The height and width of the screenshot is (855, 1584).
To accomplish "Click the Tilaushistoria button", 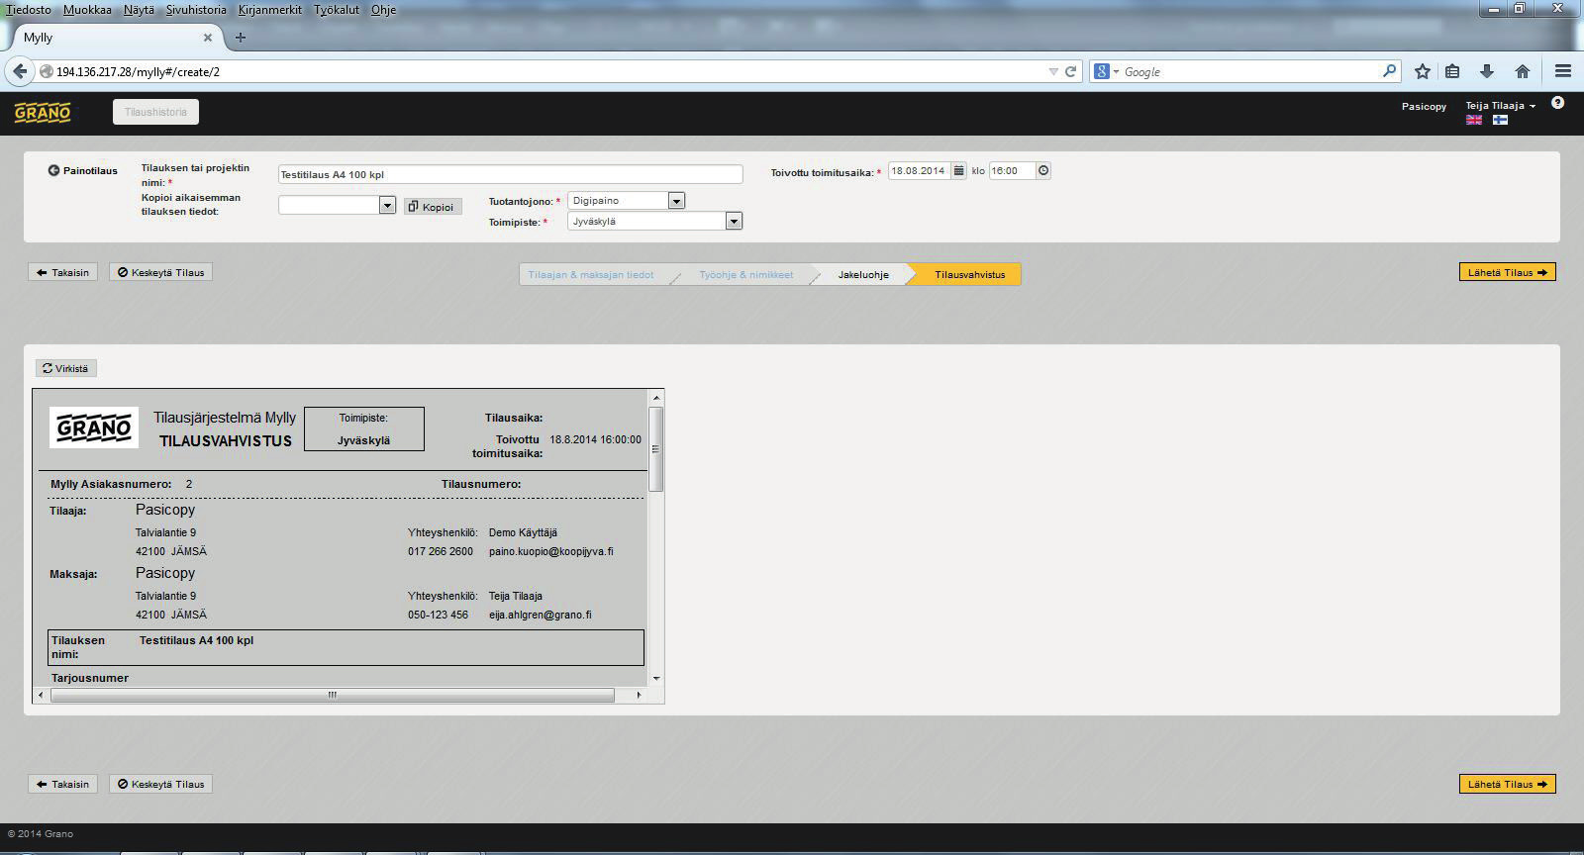I will click(155, 112).
